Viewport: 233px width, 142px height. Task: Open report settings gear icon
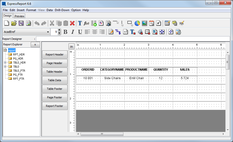click(178, 32)
